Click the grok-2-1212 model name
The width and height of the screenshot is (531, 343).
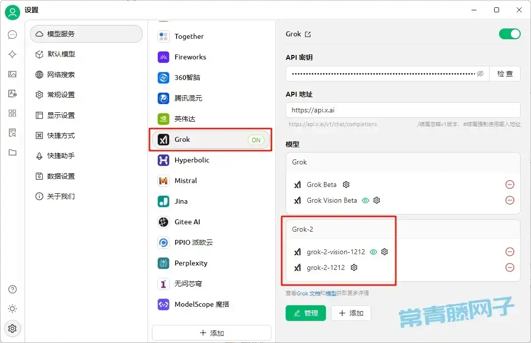pos(325,267)
